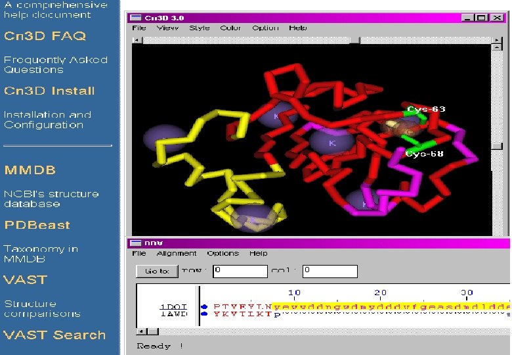This screenshot has height=355, width=512.
Task: Click the yellow highlighted aligned sequence region
Action: tap(391, 306)
